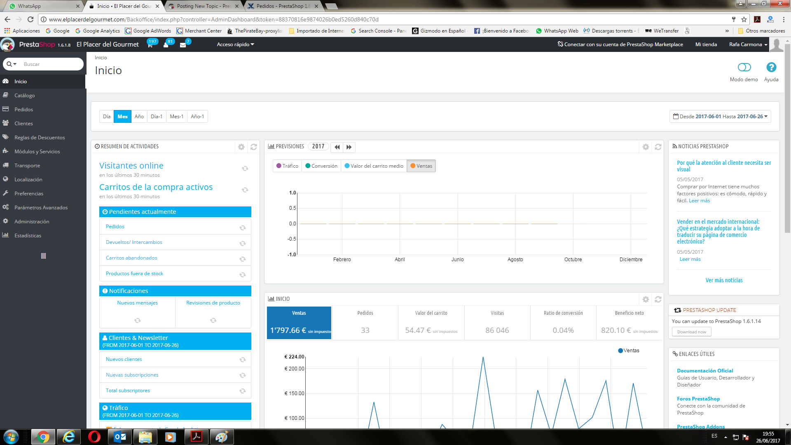The image size is (791, 445).
Task: Refresh the Resumen de Actividades panel
Action: pos(254,147)
